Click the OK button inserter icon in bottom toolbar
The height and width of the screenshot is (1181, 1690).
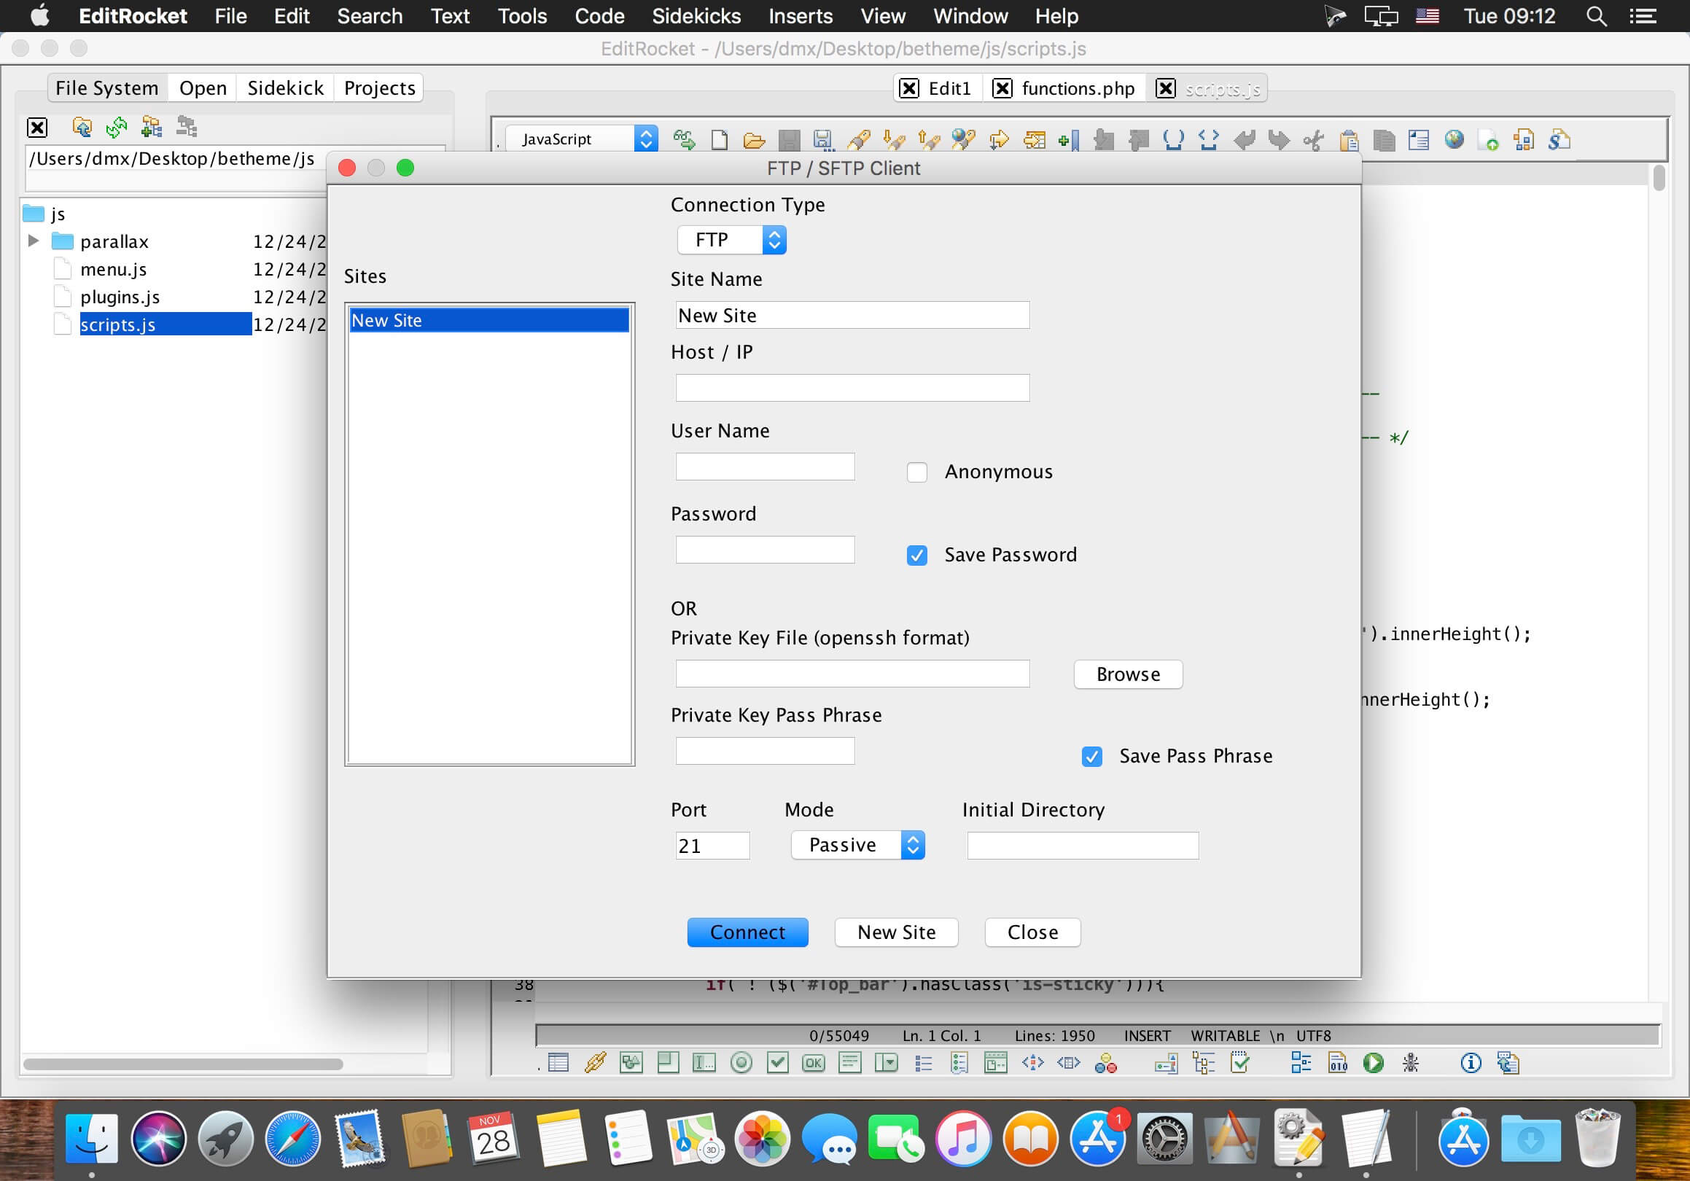[x=814, y=1062]
